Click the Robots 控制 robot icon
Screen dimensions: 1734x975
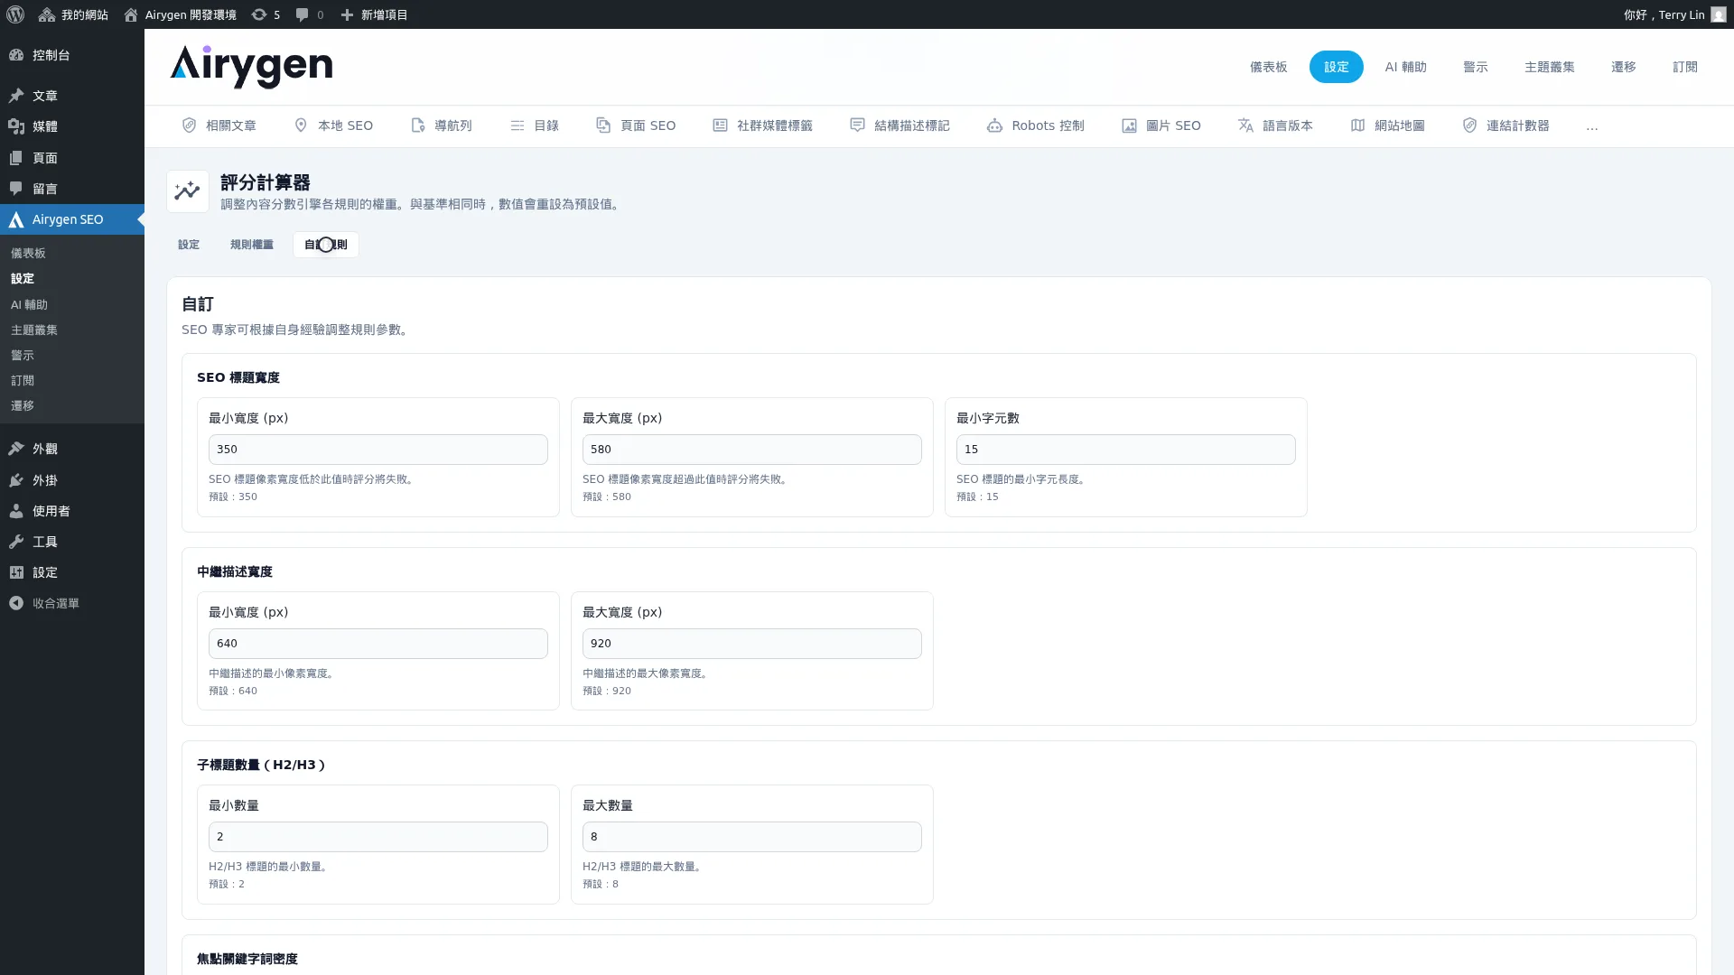click(x=994, y=125)
